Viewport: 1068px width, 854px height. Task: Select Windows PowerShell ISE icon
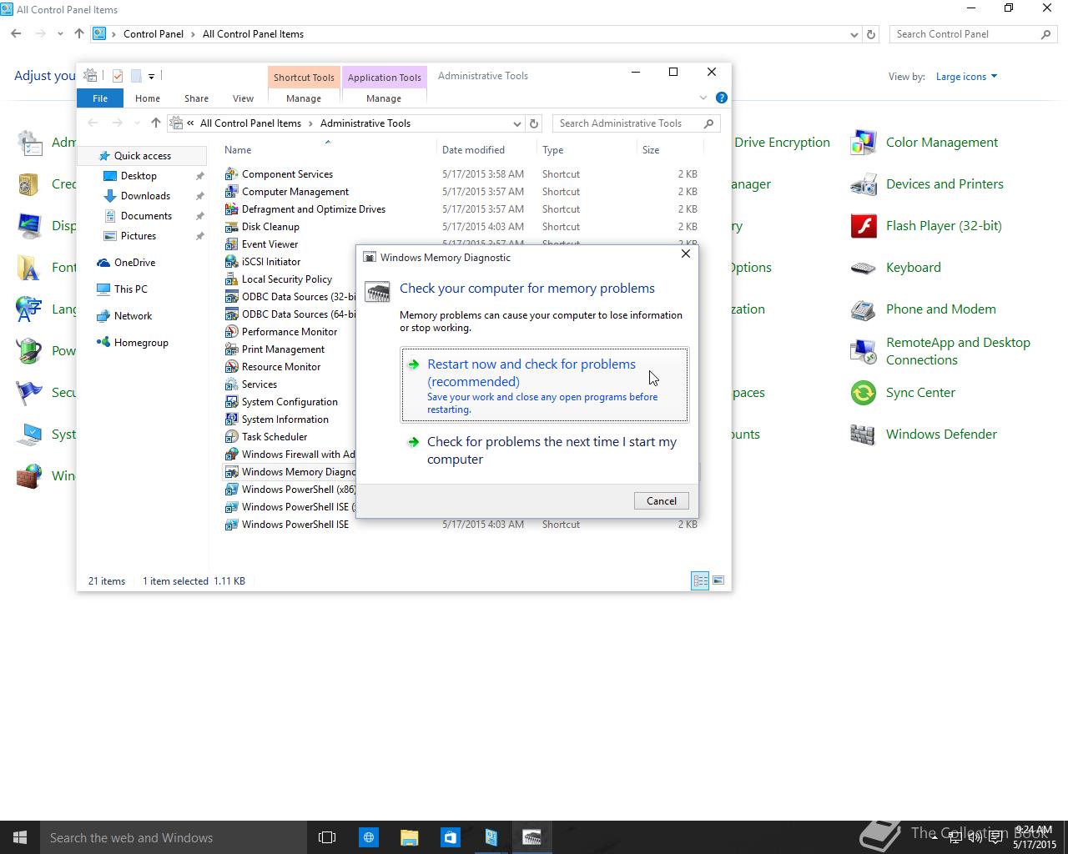(231, 525)
